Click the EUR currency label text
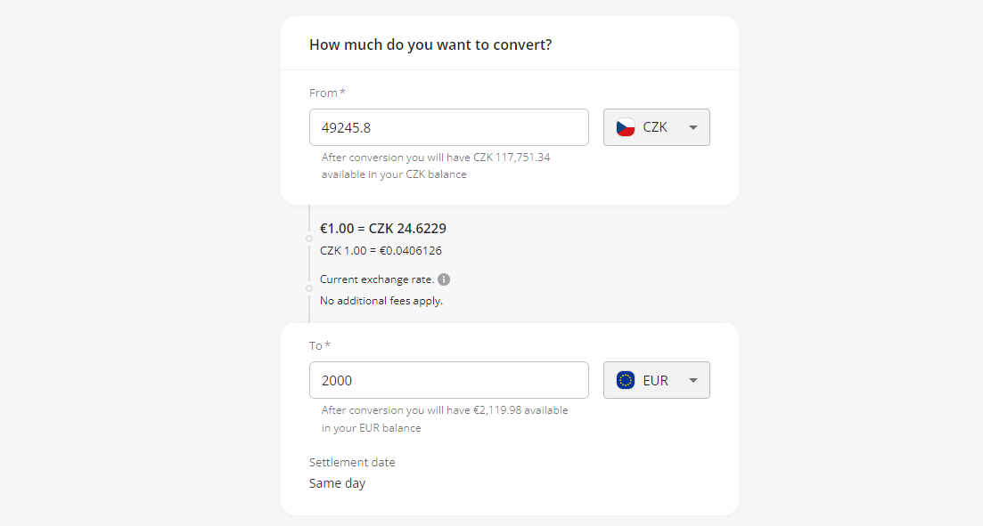Screen dimensions: 983x526 (655, 380)
